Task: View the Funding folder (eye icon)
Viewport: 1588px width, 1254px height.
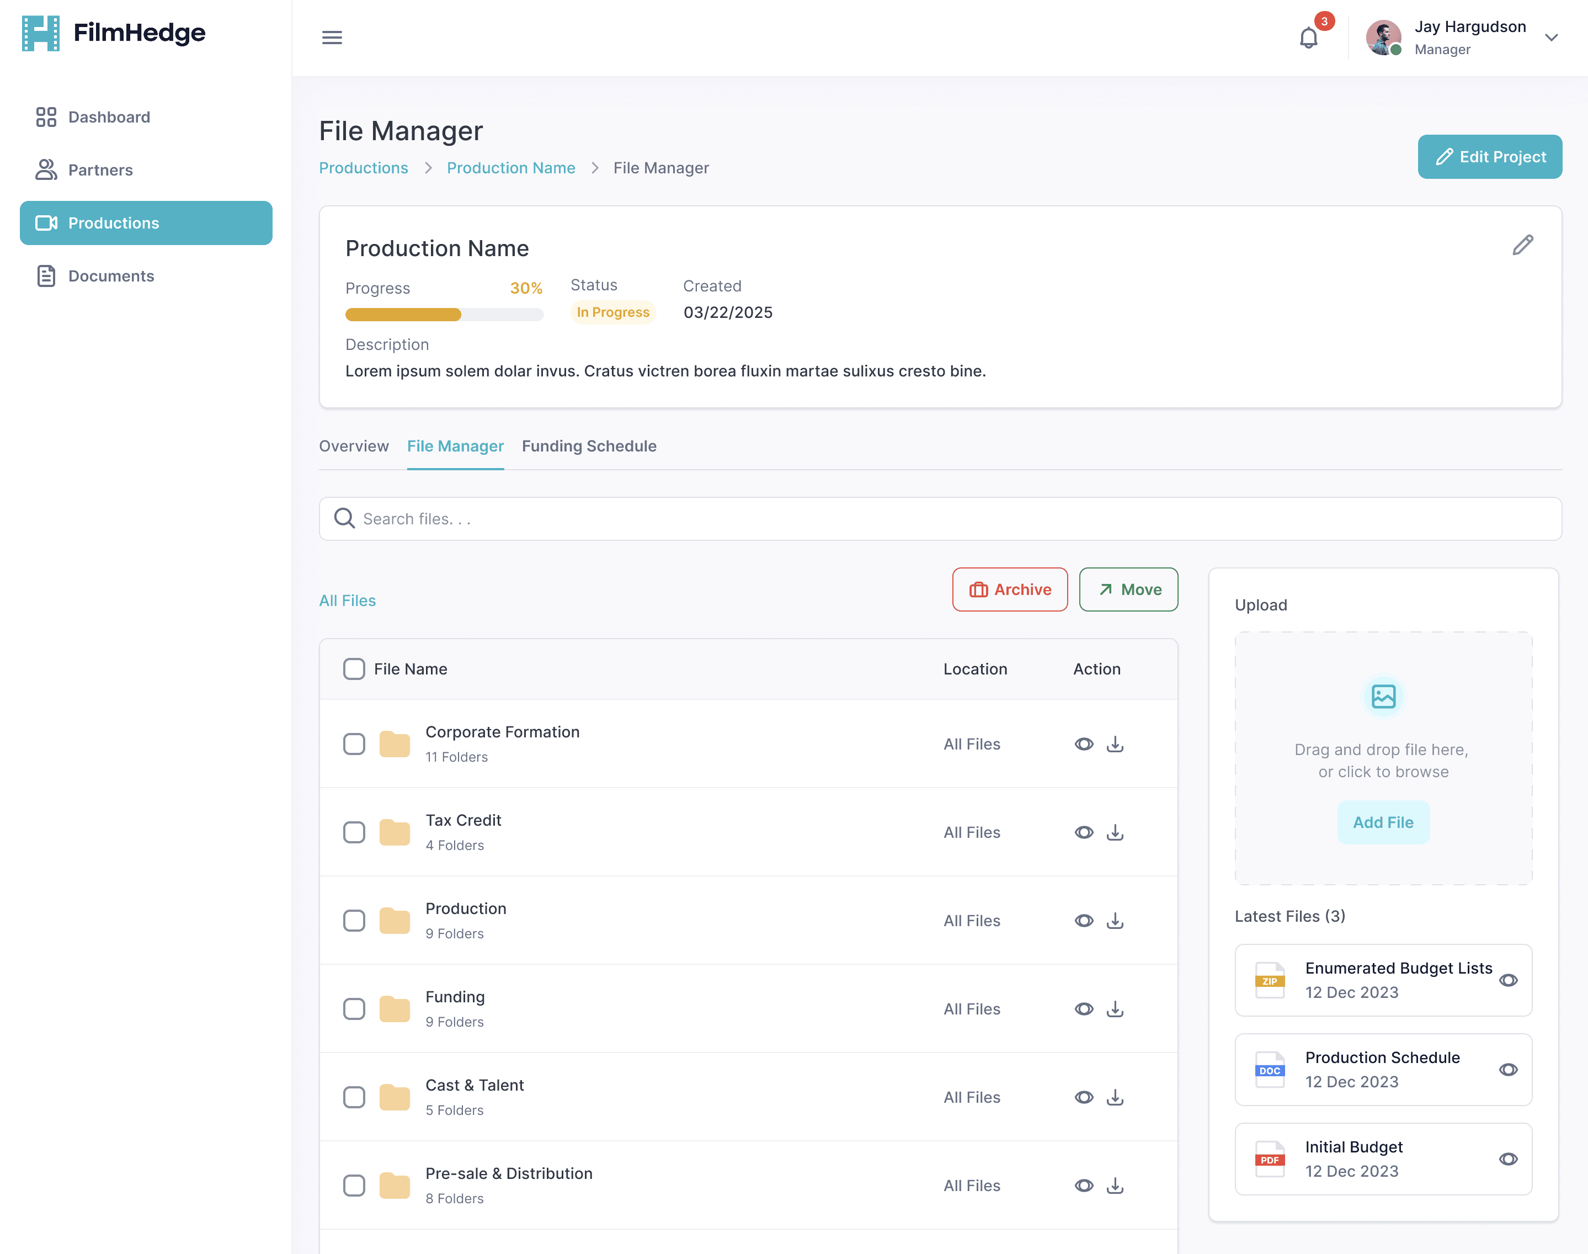Action: pyautogui.click(x=1084, y=1009)
